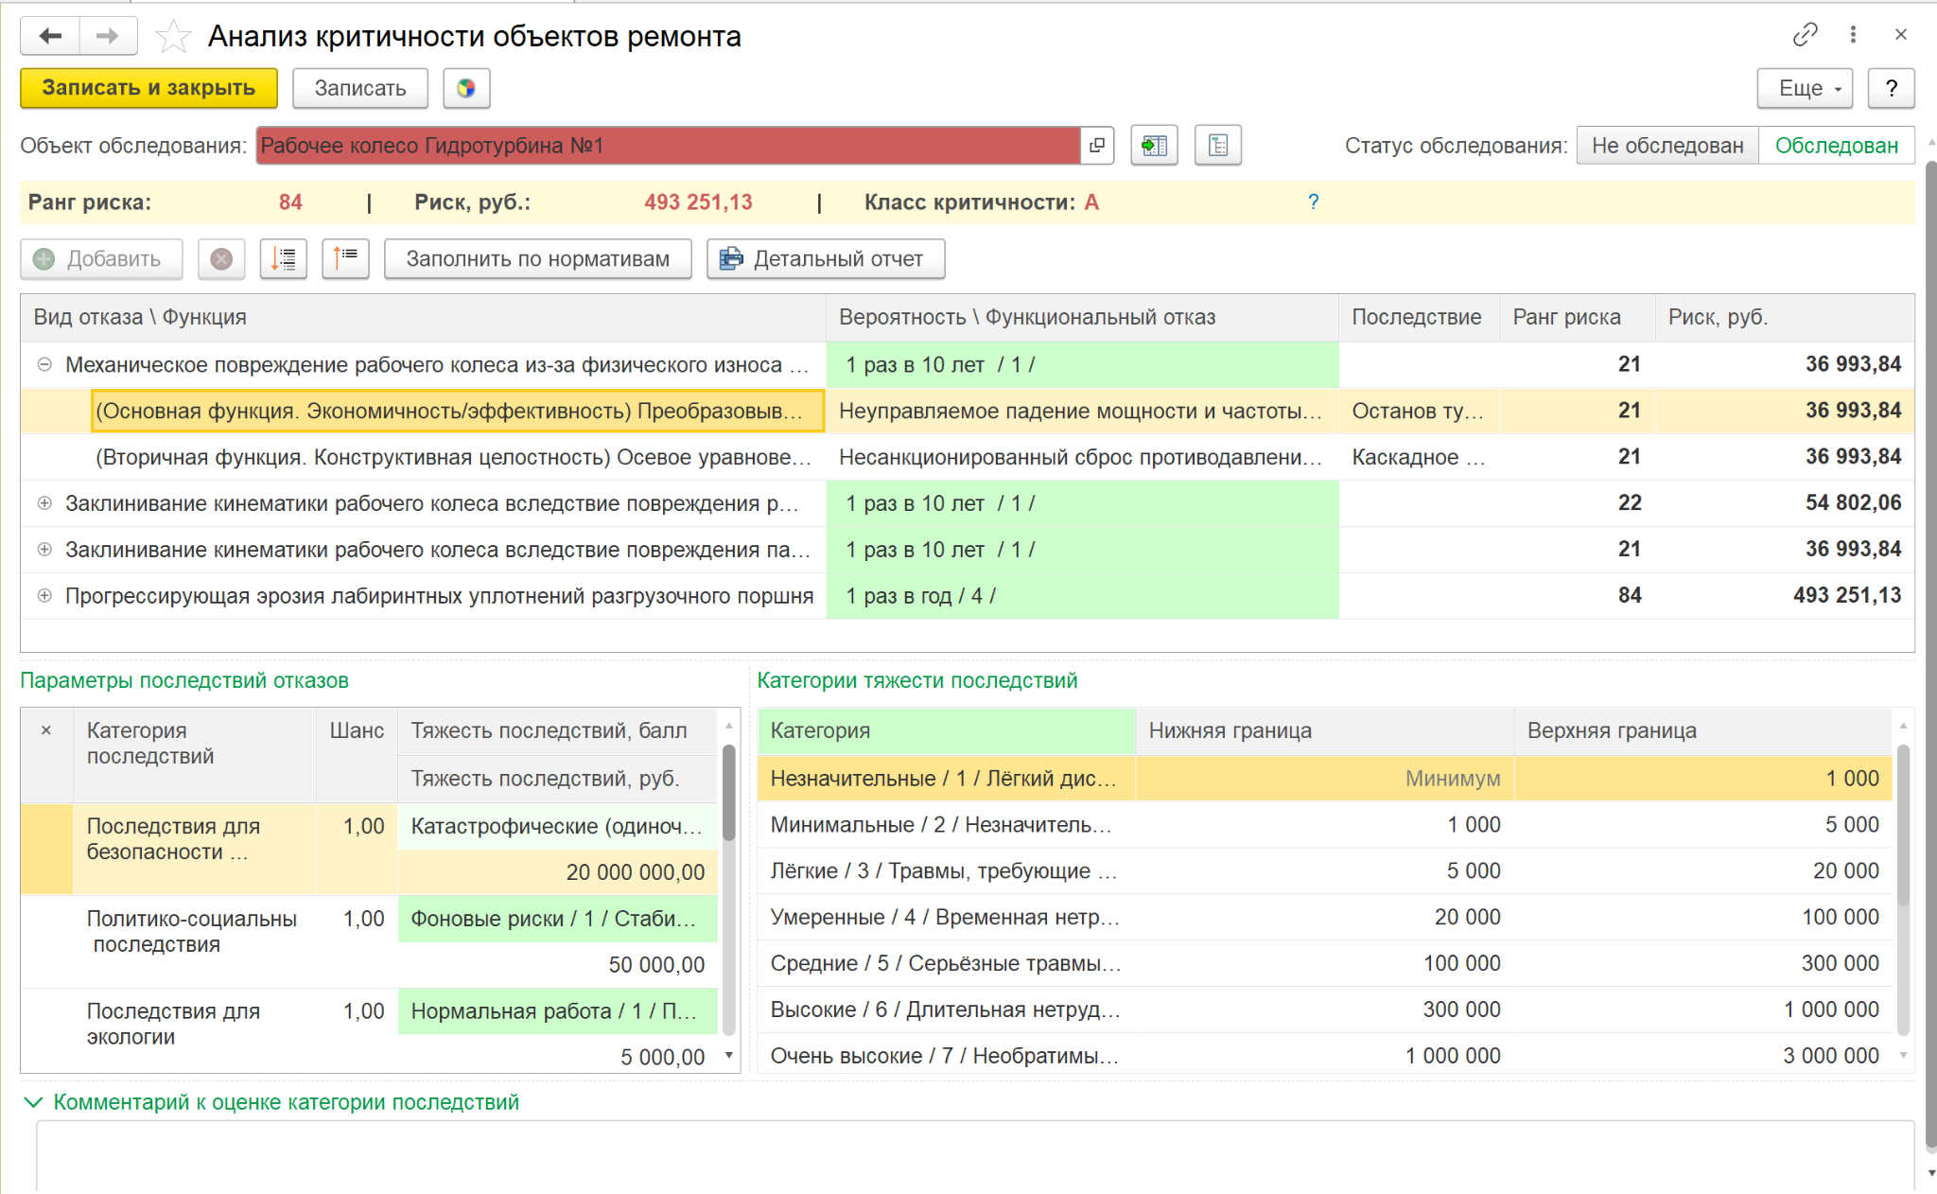1937x1194 pixels.
Task: Click the red Объект обследования field
Action: (667, 146)
